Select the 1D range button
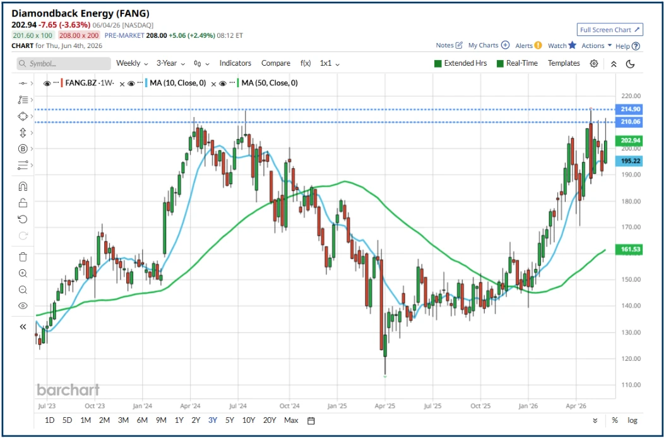The height and width of the screenshot is (438, 666). [x=49, y=420]
